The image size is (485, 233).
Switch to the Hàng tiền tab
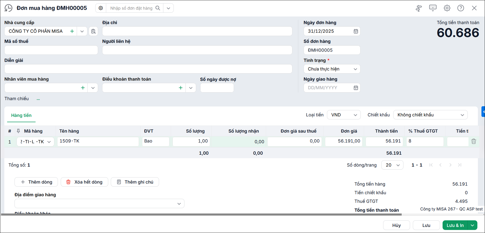21,115
